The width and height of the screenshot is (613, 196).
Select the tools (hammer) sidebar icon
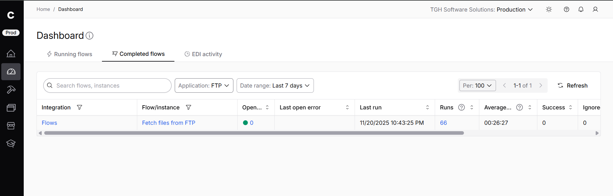click(x=11, y=90)
